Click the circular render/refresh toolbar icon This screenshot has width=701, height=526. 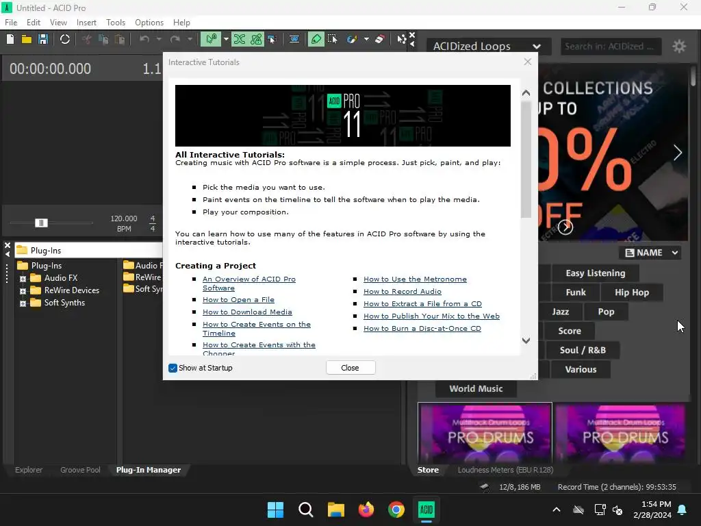(x=65, y=39)
